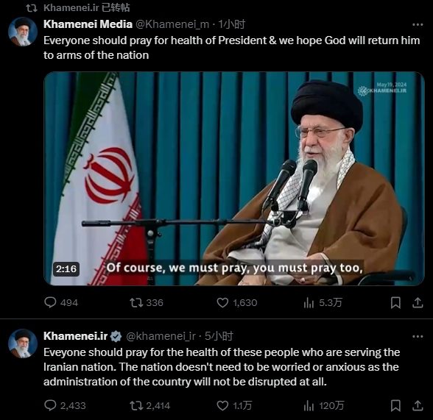Repost the post with 2,414 reposts
Image resolution: width=433 pixels, height=420 pixels.
tap(150, 405)
